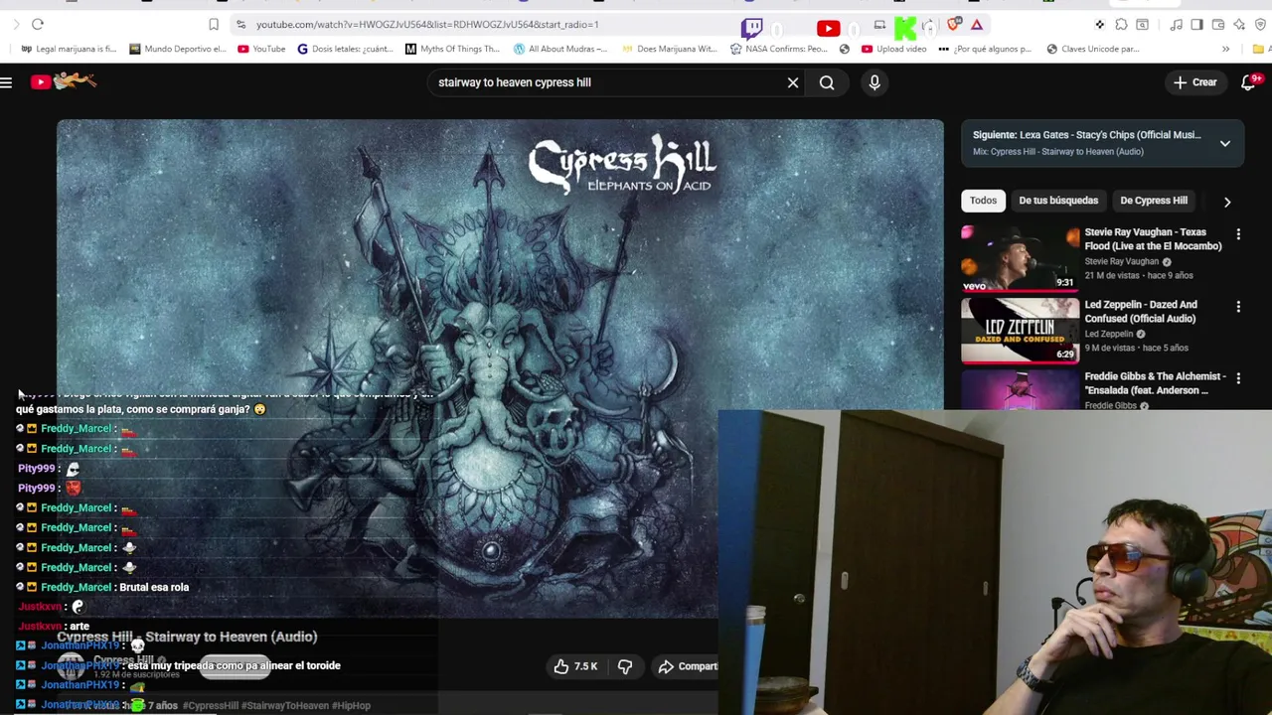
Task: Open the Upload video bookmark
Action: click(893, 49)
